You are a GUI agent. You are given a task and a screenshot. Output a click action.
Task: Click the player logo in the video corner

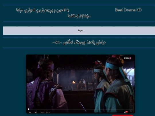tap(128, 58)
